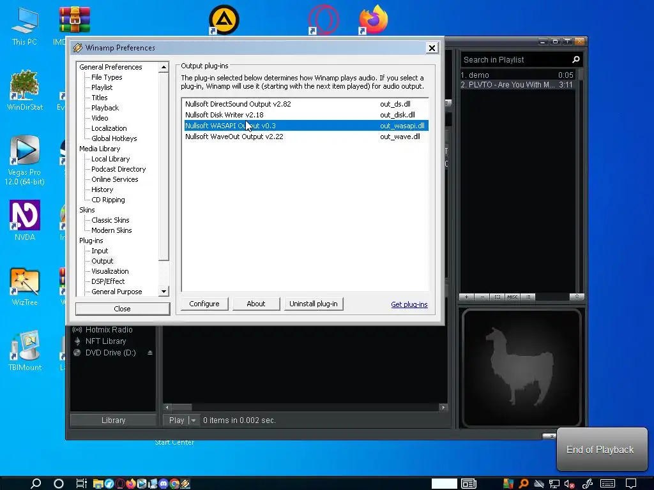
Task: Open the playlist MISC options button
Action: [x=512, y=297]
